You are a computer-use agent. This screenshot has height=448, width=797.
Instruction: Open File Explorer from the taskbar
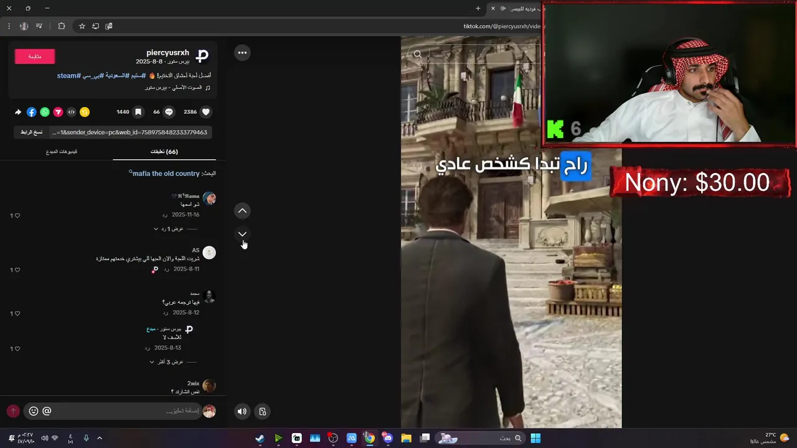pyautogui.click(x=406, y=438)
